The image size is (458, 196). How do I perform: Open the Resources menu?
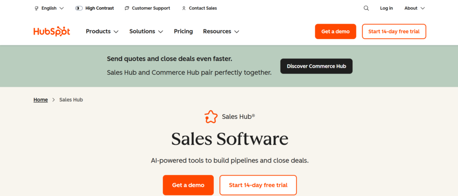click(x=221, y=32)
